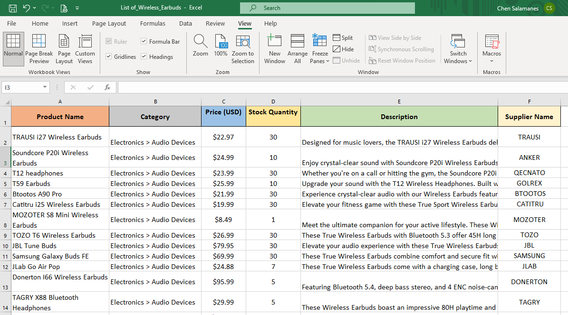Go to the Formulas tab

point(153,24)
